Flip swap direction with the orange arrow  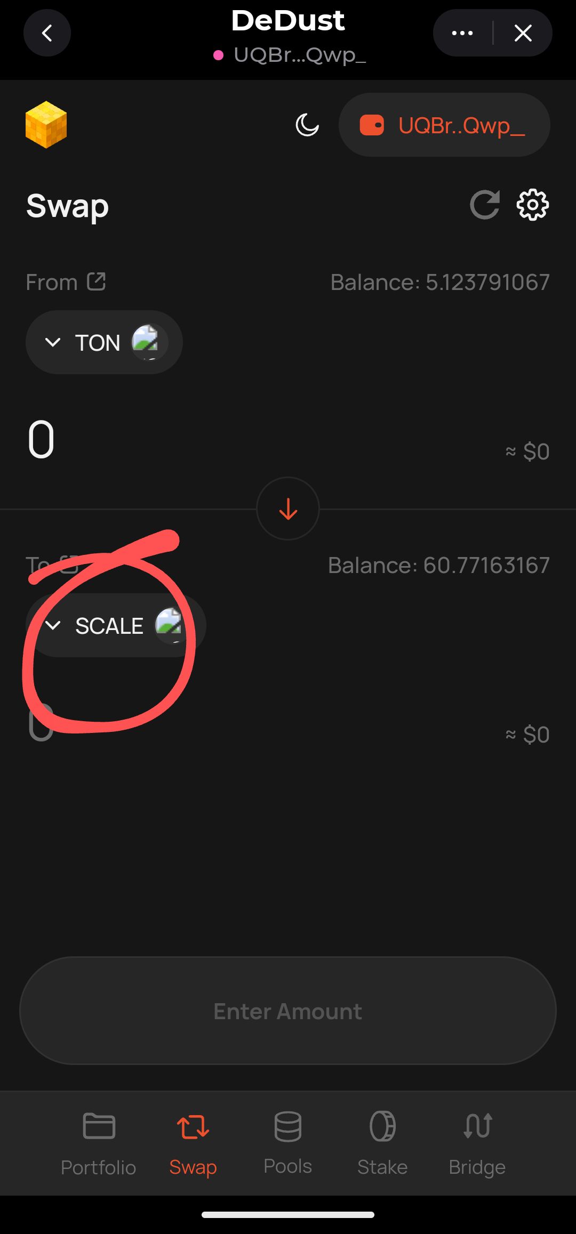(x=288, y=509)
